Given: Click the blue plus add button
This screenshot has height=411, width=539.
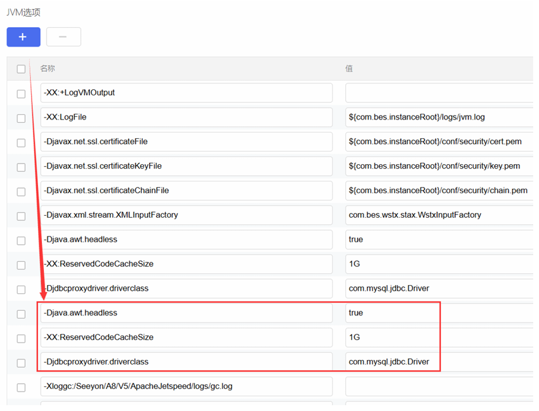Looking at the screenshot, I should point(23,37).
